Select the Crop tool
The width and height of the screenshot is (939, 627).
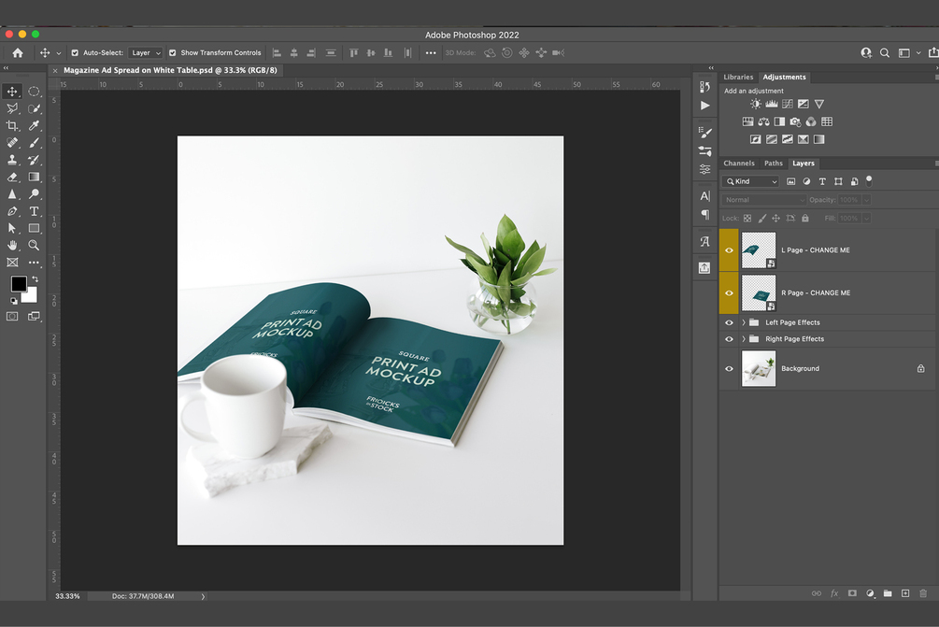tap(12, 126)
